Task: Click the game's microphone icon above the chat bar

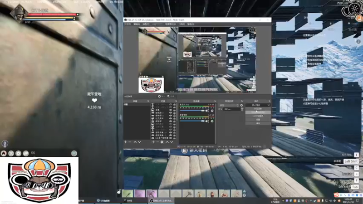Action: [5, 144]
